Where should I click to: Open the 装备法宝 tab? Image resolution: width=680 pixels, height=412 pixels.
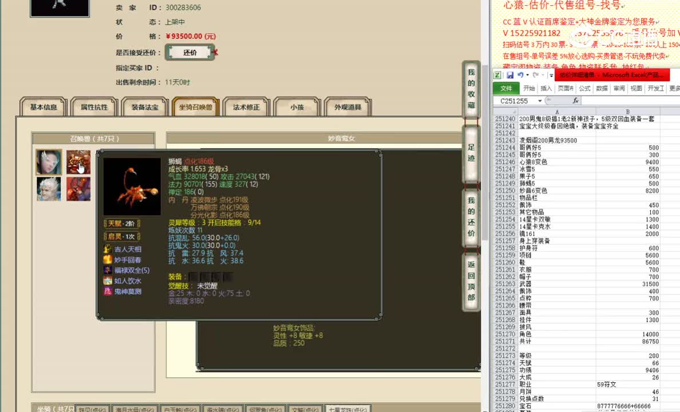[145, 106]
